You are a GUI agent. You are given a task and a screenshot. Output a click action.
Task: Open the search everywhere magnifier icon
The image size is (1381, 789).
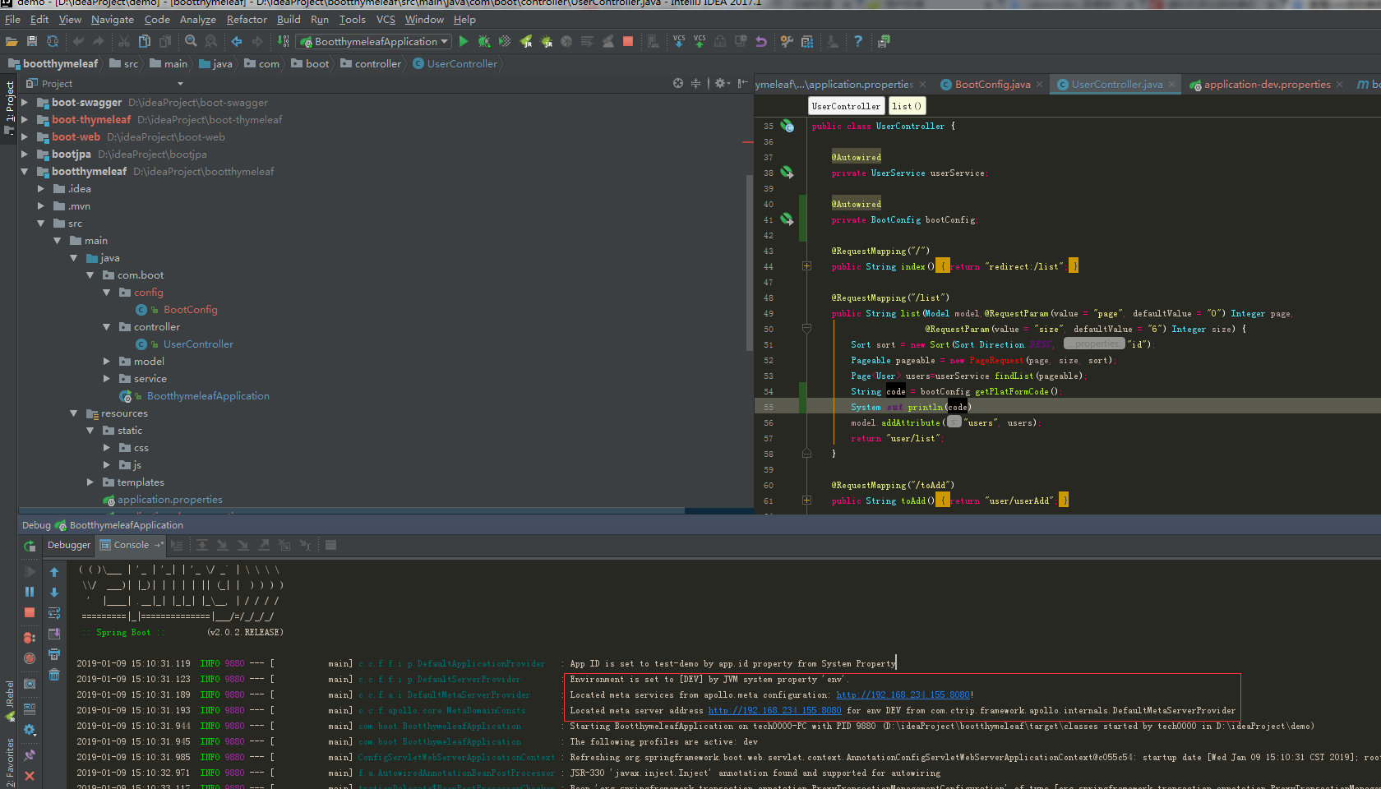click(191, 41)
